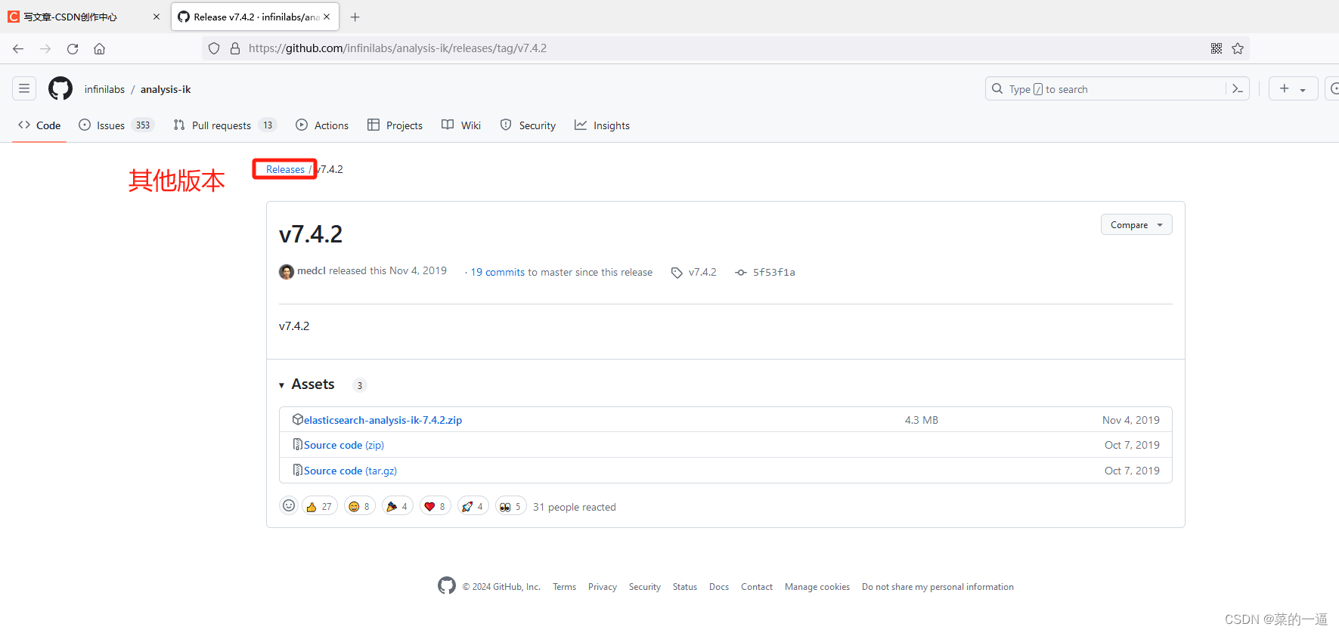Image resolution: width=1339 pixels, height=633 pixels.
Task: Expand the create-new dropdown caret
Action: pos(1303,89)
